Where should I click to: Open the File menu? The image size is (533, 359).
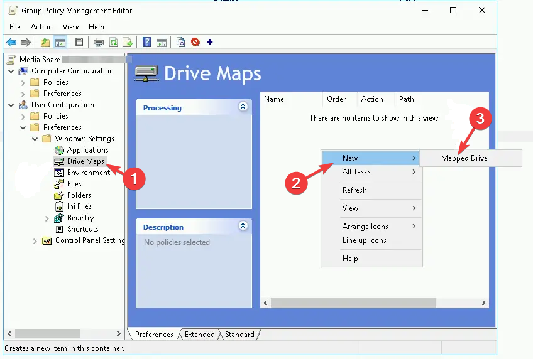coord(15,27)
